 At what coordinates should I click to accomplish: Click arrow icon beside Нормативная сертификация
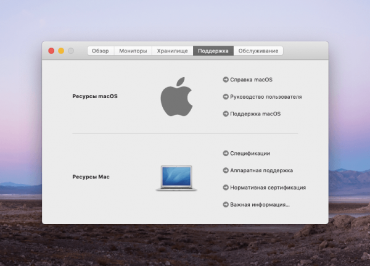[226, 188]
